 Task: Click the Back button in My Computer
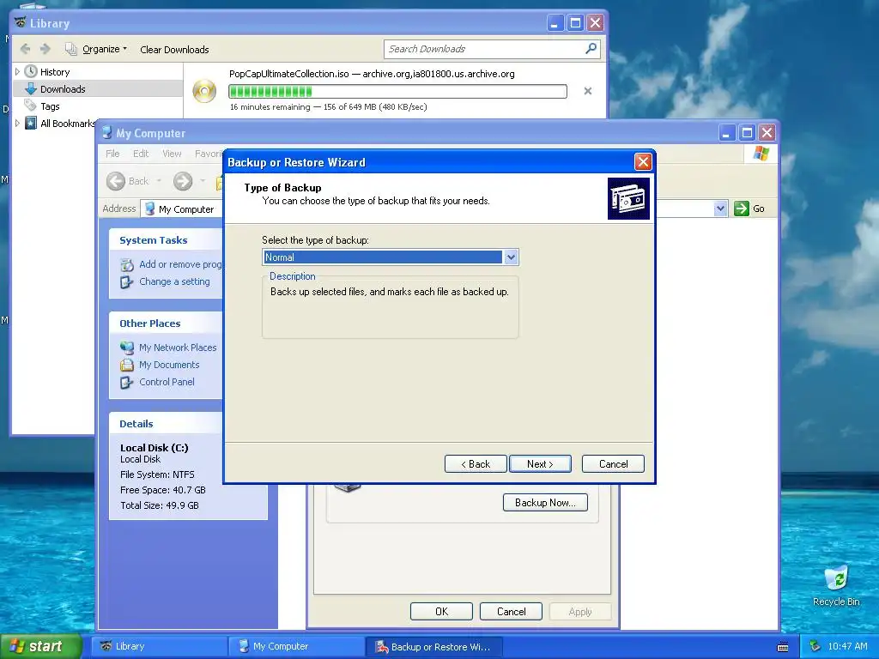point(128,181)
